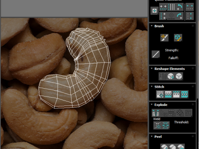The height and width of the screenshot is (149, 199).
Task: Click the Peel rollout grip dots
Action: click(x=193, y=136)
